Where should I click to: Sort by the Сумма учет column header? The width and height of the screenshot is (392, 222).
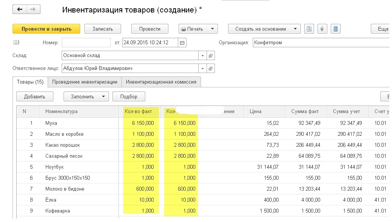tap(347, 112)
